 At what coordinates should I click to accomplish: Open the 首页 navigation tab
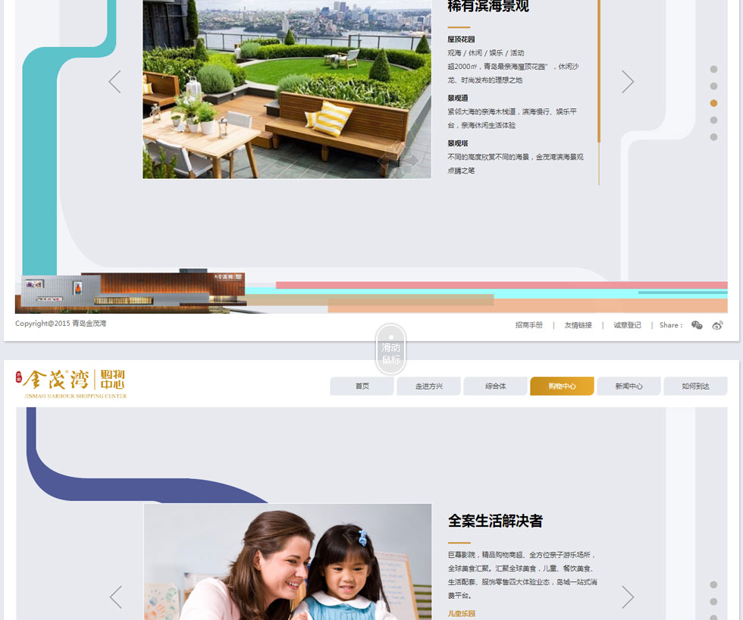pos(362,387)
